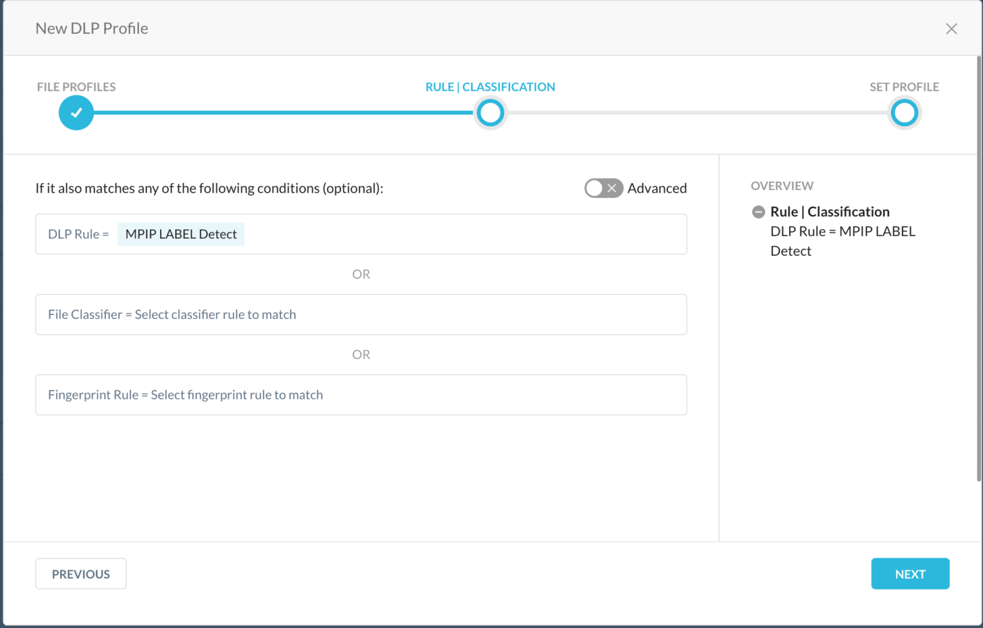Click the X inside the Advanced switch
The height and width of the screenshot is (628, 983).
[612, 188]
